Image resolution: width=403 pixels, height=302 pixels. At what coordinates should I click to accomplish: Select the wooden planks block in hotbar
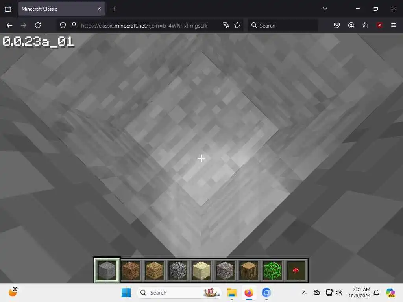[154, 270]
